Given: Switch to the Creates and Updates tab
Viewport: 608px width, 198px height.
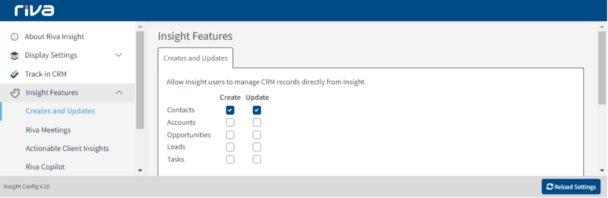Looking at the screenshot, I should tap(195, 58).
